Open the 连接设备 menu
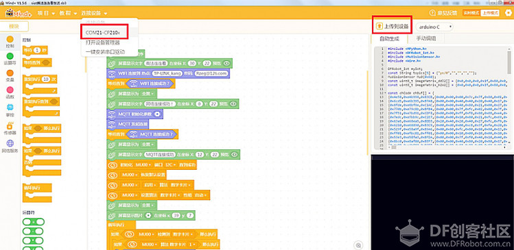Image resolution: width=514 pixels, height=250 pixels. pos(95,13)
